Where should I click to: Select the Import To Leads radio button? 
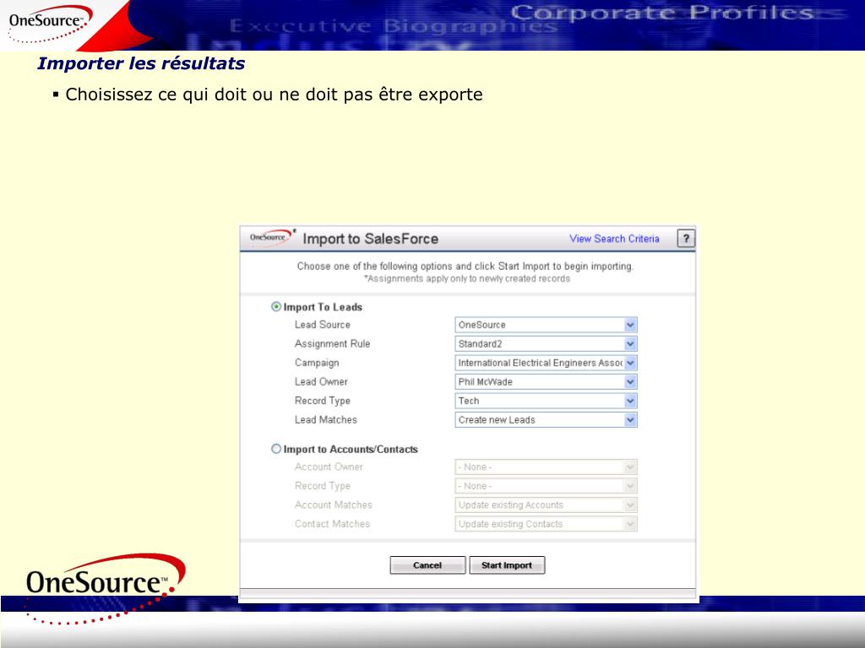coord(276,306)
